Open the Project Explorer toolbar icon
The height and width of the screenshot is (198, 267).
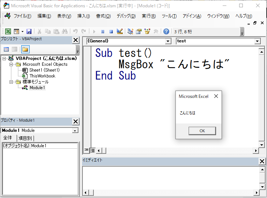point(130,31)
